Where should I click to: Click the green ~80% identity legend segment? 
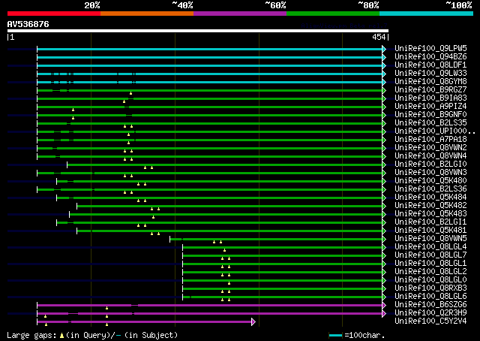click(333, 14)
